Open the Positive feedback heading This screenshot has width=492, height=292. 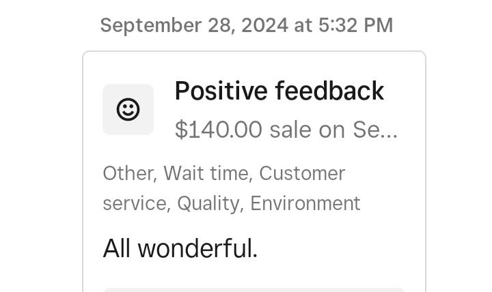tap(279, 91)
